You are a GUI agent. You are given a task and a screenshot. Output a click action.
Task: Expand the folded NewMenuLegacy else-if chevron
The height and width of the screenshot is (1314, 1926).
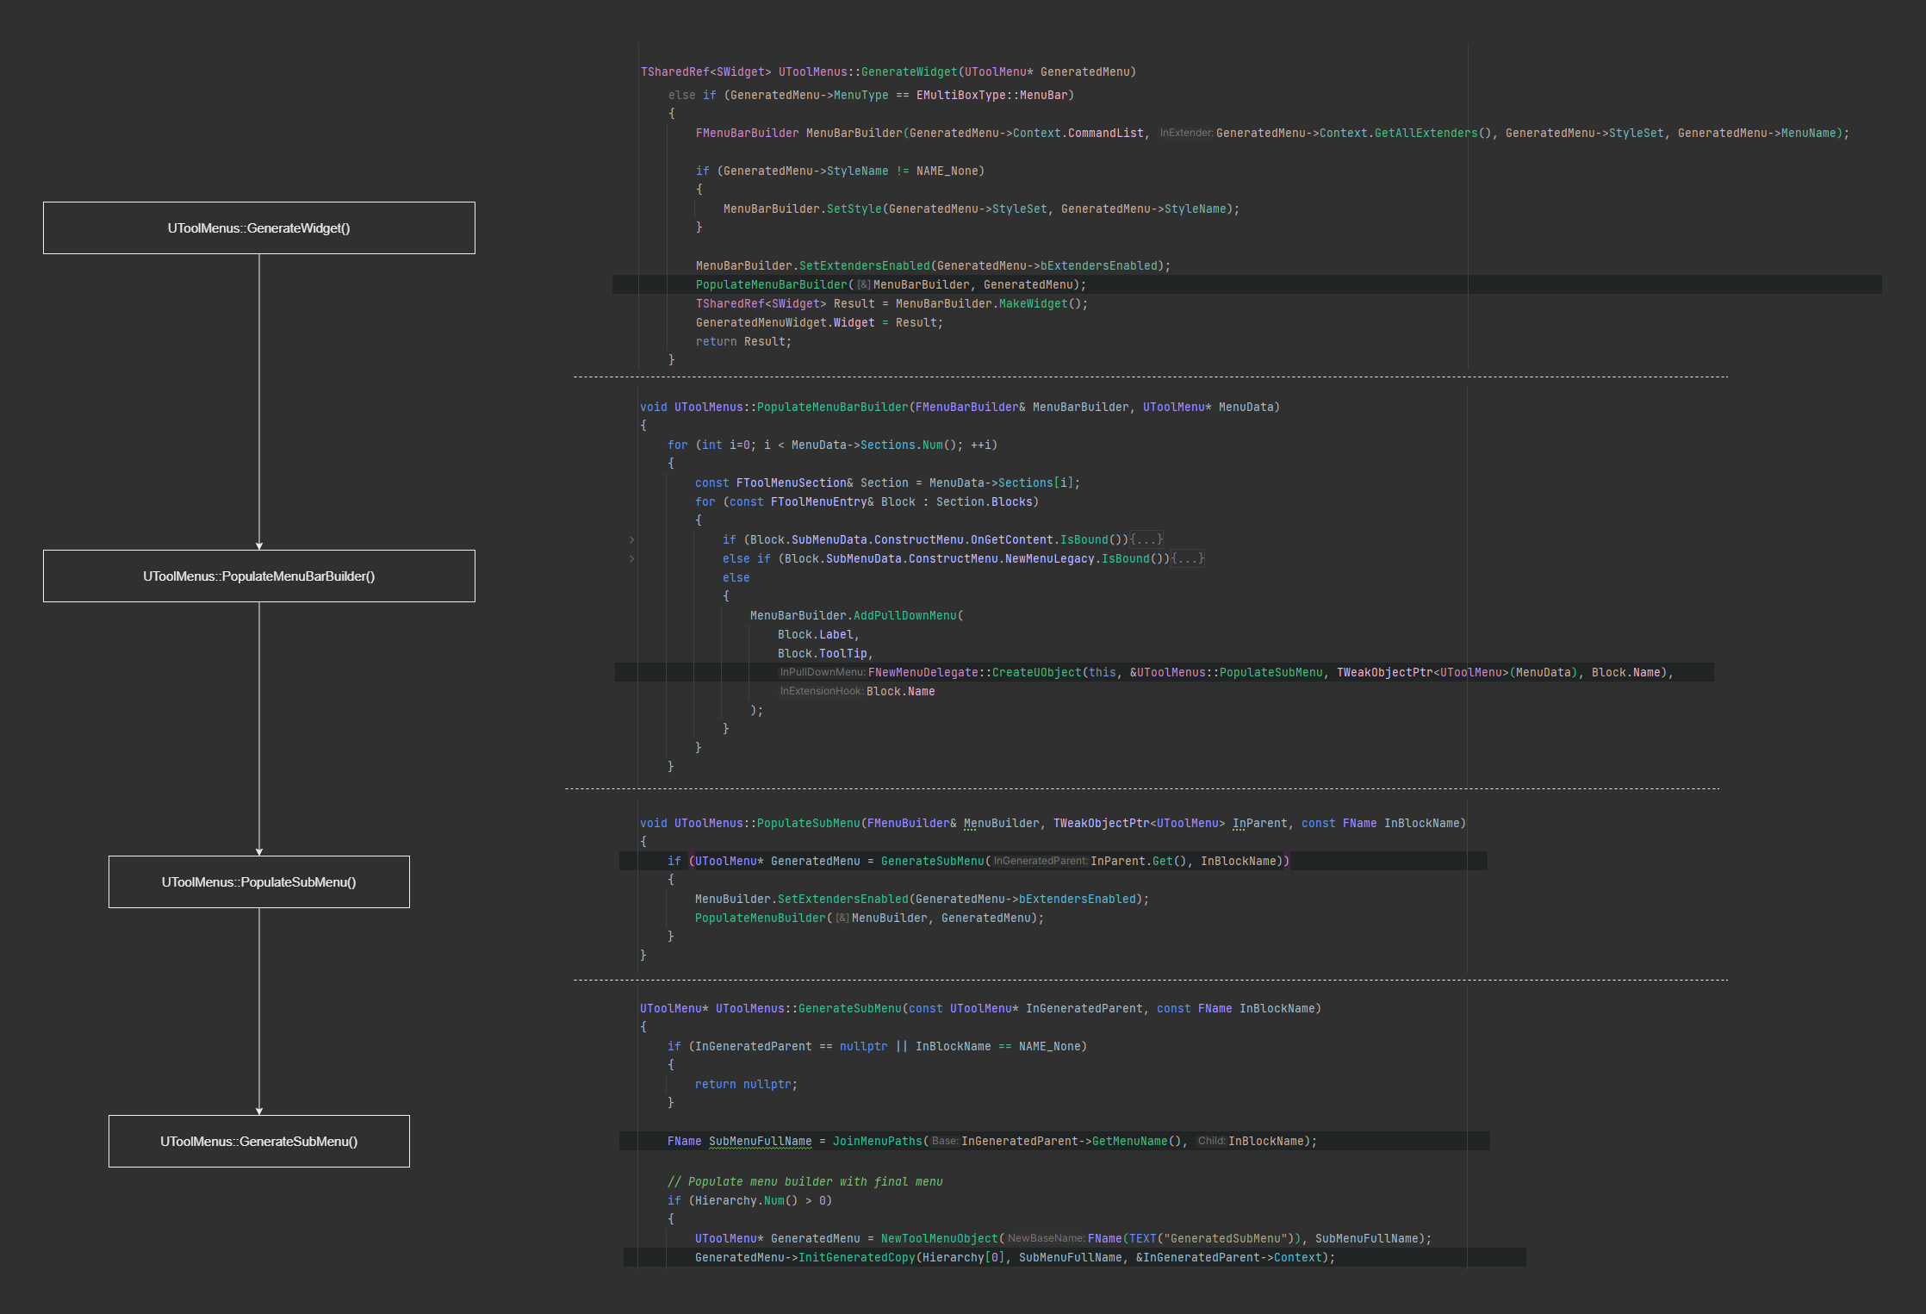coord(631,559)
